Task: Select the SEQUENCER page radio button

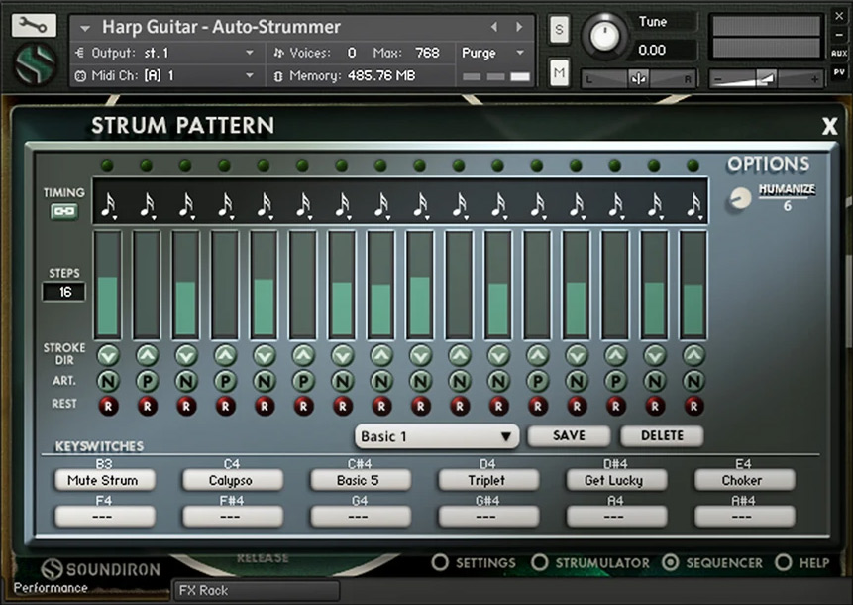Action: click(670, 563)
